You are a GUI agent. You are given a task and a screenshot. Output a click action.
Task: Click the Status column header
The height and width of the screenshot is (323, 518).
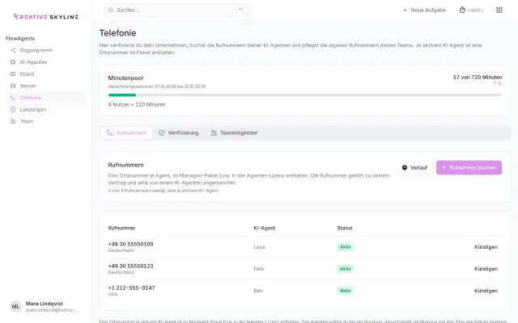[345, 228]
